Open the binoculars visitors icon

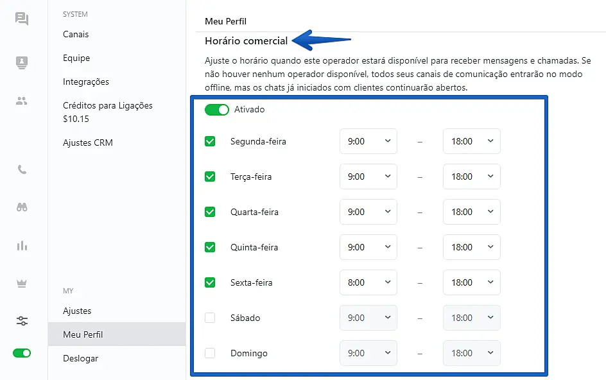[x=22, y=207]
